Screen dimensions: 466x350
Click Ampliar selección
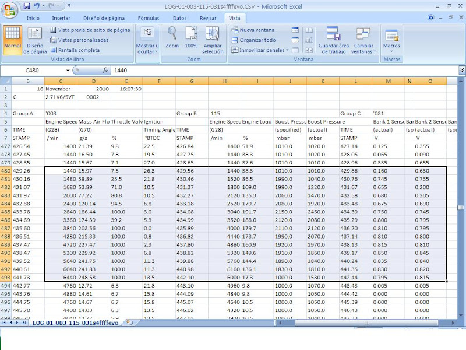213,40
